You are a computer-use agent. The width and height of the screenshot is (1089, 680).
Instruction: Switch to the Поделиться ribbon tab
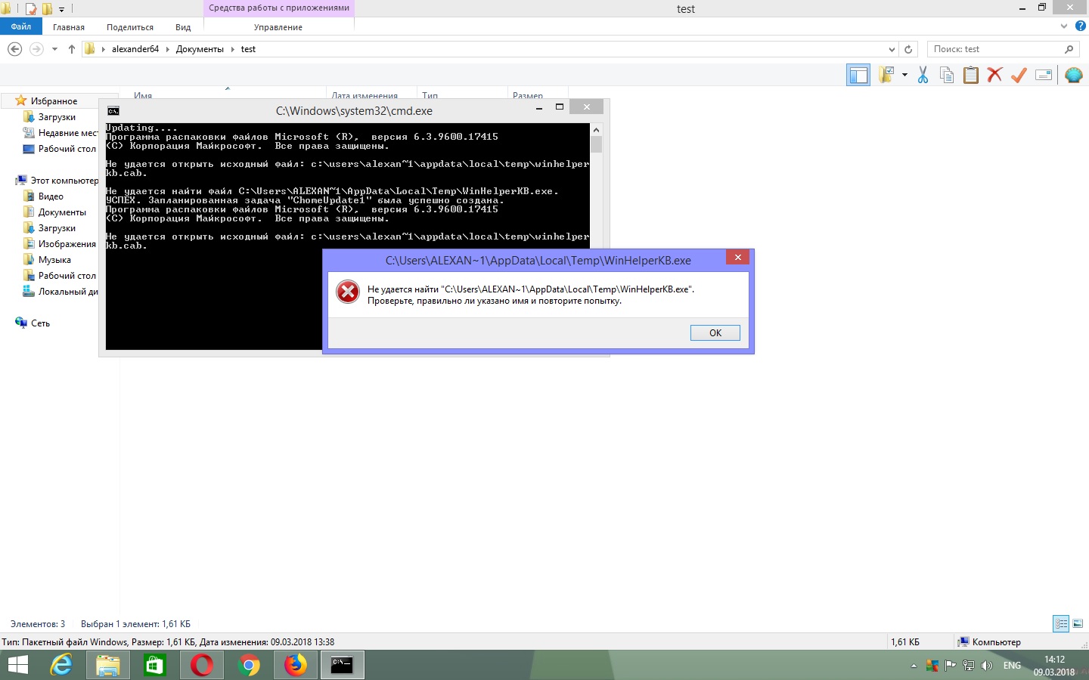(130, 27)
